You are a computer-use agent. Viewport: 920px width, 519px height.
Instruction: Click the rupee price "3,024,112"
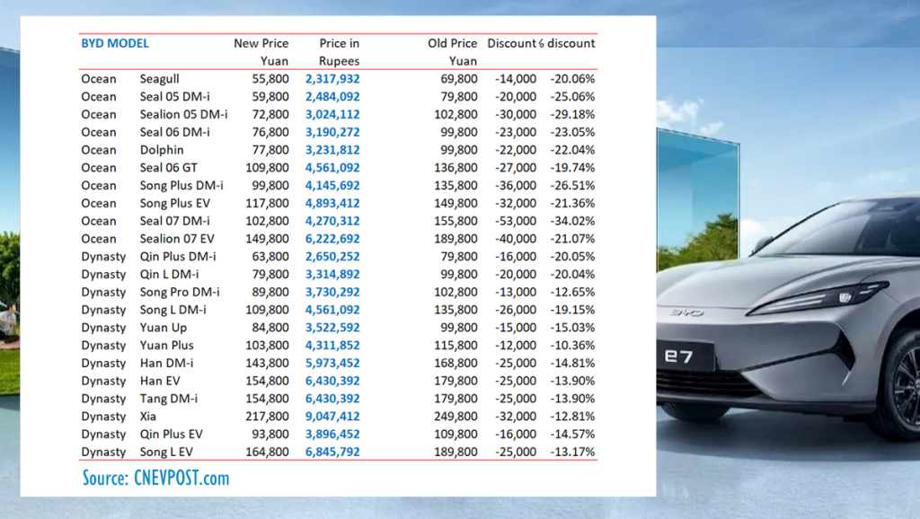click(332, 114)
